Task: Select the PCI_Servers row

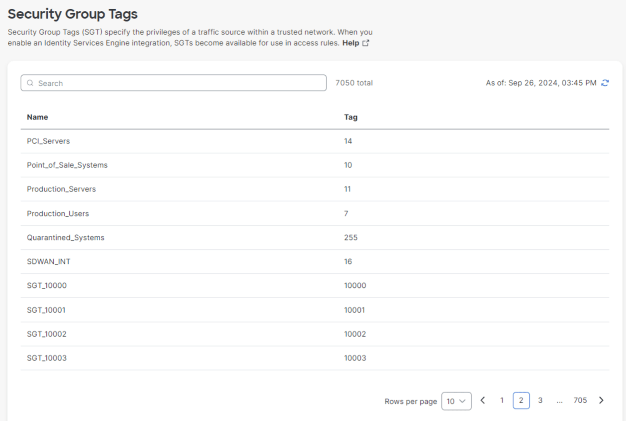Action: (x=48, y=141)
